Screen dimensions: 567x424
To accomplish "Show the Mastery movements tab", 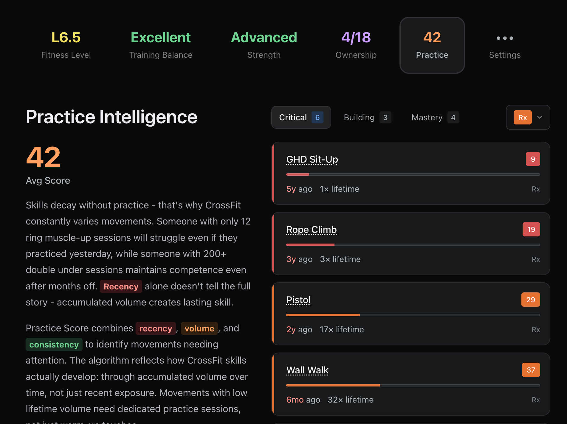I will (435, 117).
